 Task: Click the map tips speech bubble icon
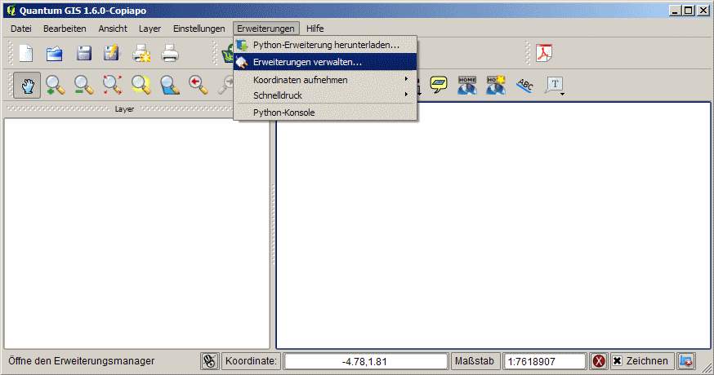439,85
